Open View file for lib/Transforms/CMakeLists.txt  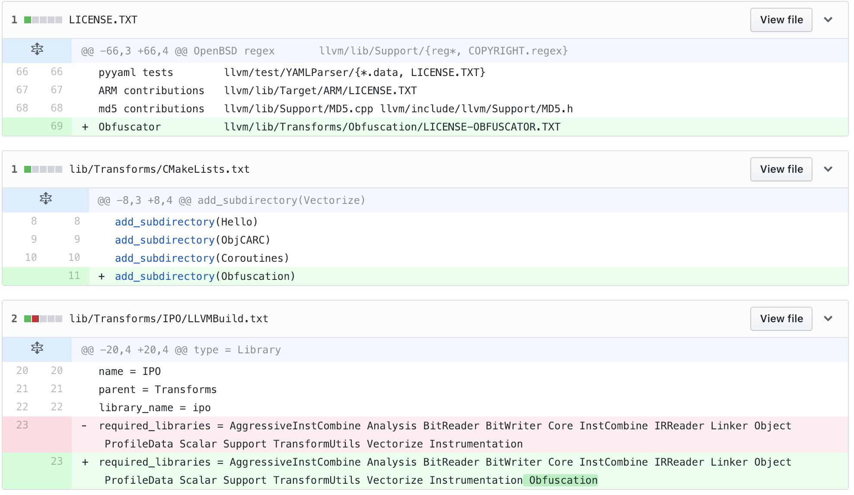(x=781, y=169)
